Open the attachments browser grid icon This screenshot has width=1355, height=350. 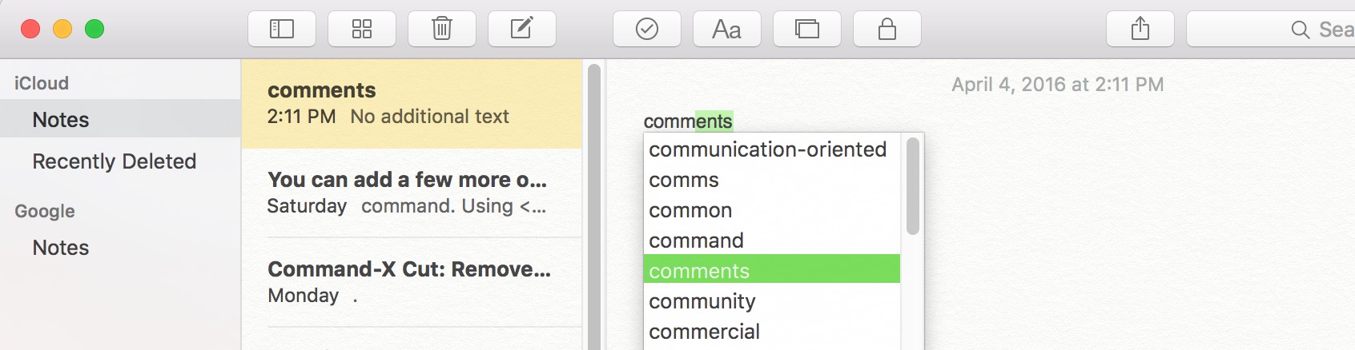tap(362, 30)
